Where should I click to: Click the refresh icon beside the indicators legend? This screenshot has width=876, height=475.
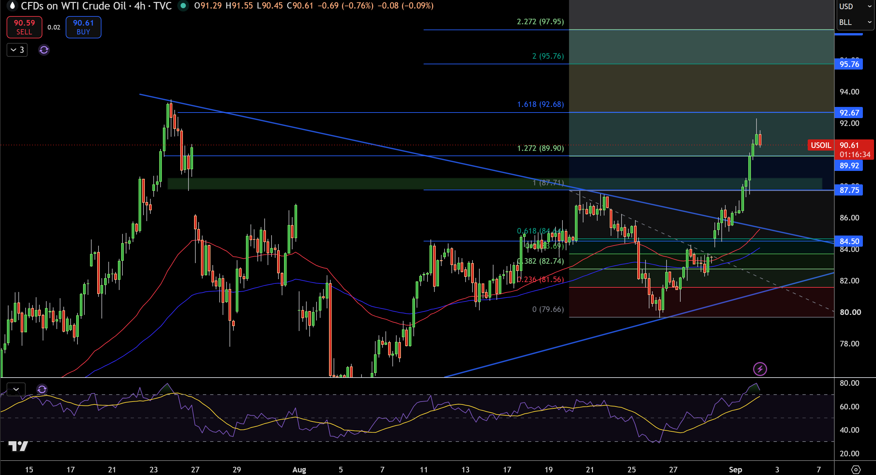click(44, 50)
